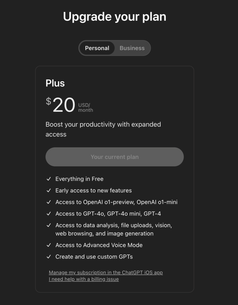238x305 pixels.
Task: Switch to the Personal plans tab
Action: (x=97, y=48)
